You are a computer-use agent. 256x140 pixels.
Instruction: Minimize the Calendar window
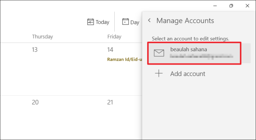tap(215, 6)
